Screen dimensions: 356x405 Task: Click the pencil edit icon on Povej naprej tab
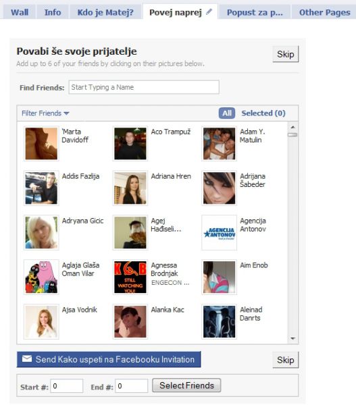[209, 11]
